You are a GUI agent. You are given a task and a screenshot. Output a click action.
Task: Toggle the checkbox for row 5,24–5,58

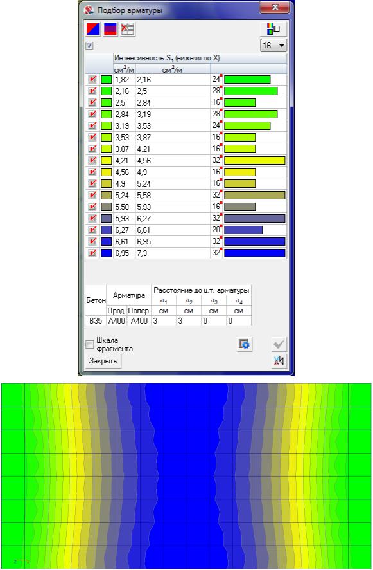pyautogui.click(x=92, y=195)
